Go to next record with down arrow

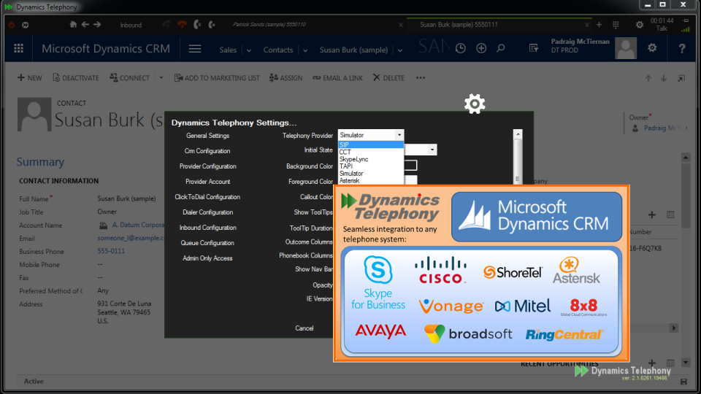point(664,78)
